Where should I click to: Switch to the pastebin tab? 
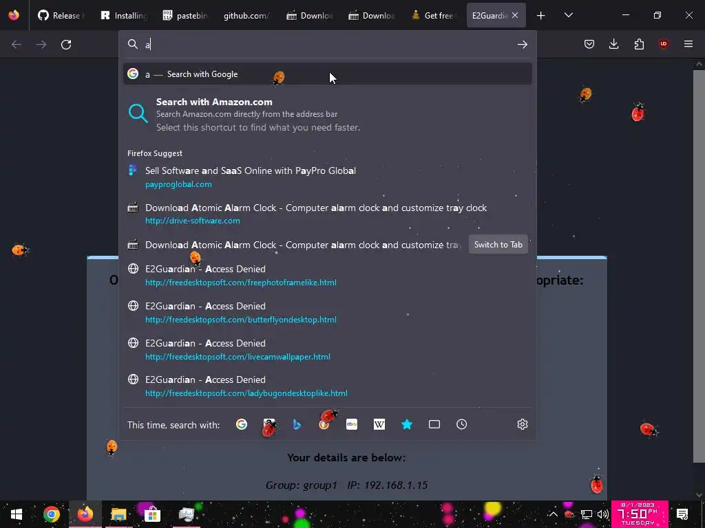tap(185, 15)
